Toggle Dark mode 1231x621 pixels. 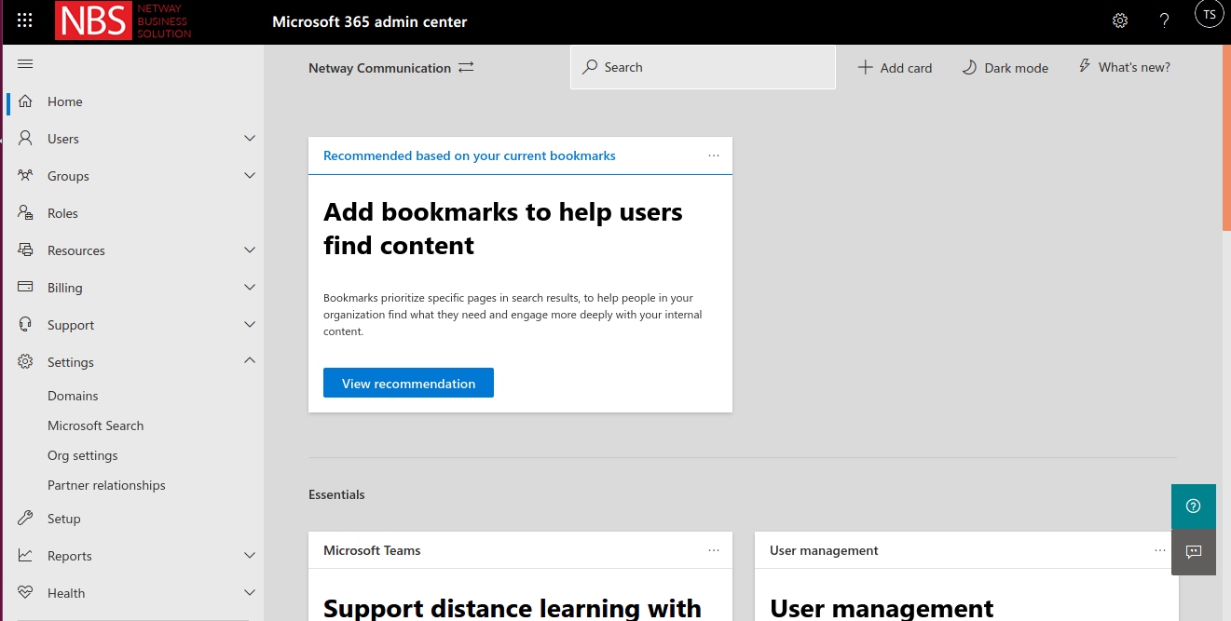click(x=1005, y=68)
